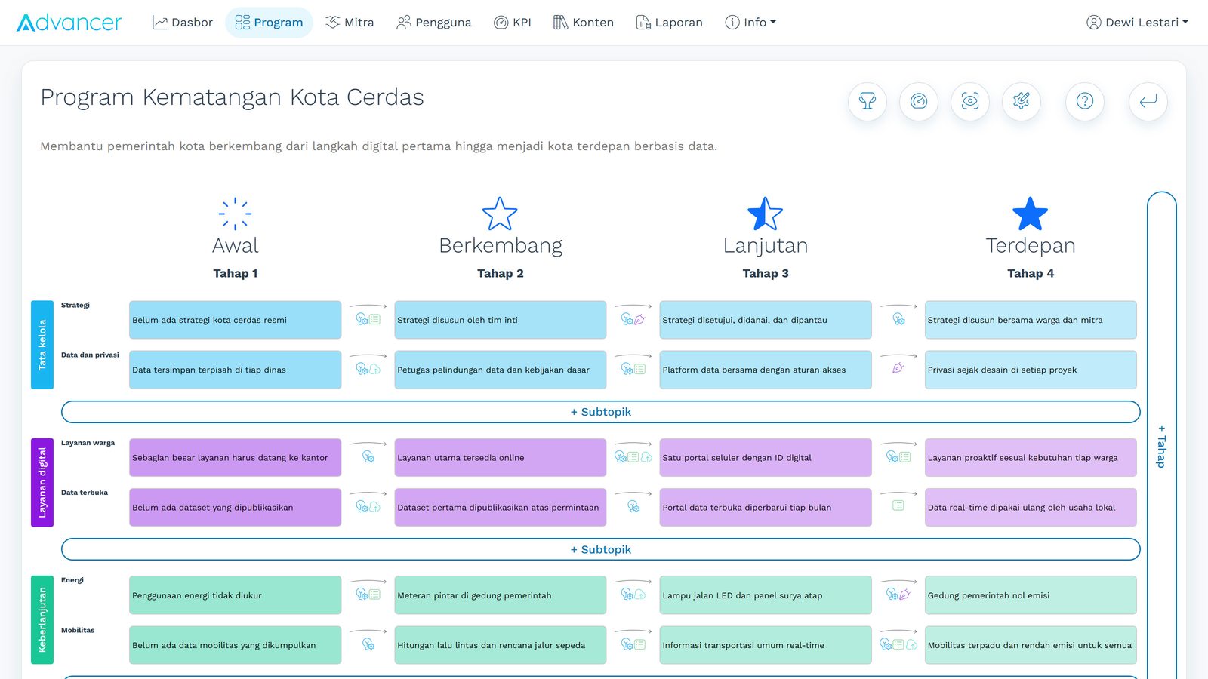Open 'Platform data bersama dengan aturan akses' card
Viewport: 1208px width, 679px height.
tap(766, 370)
